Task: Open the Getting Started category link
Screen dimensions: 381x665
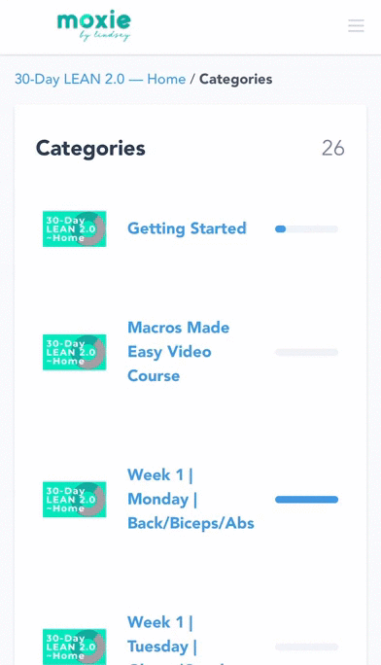Action: click(x=187, y=228)
